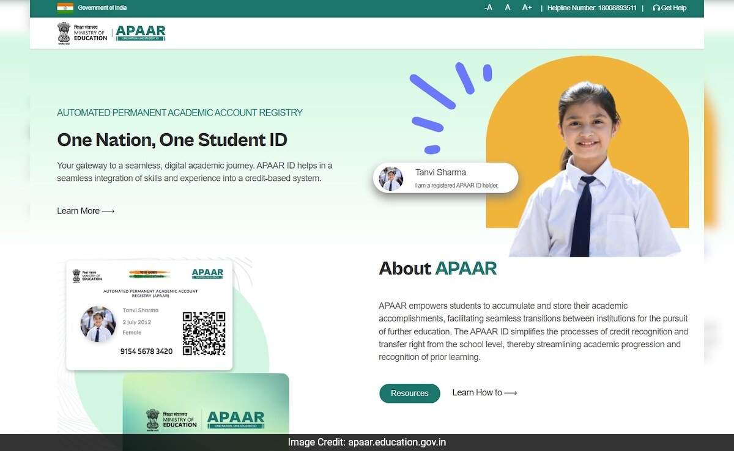Click the national emblem on the green card

[154, 419]
